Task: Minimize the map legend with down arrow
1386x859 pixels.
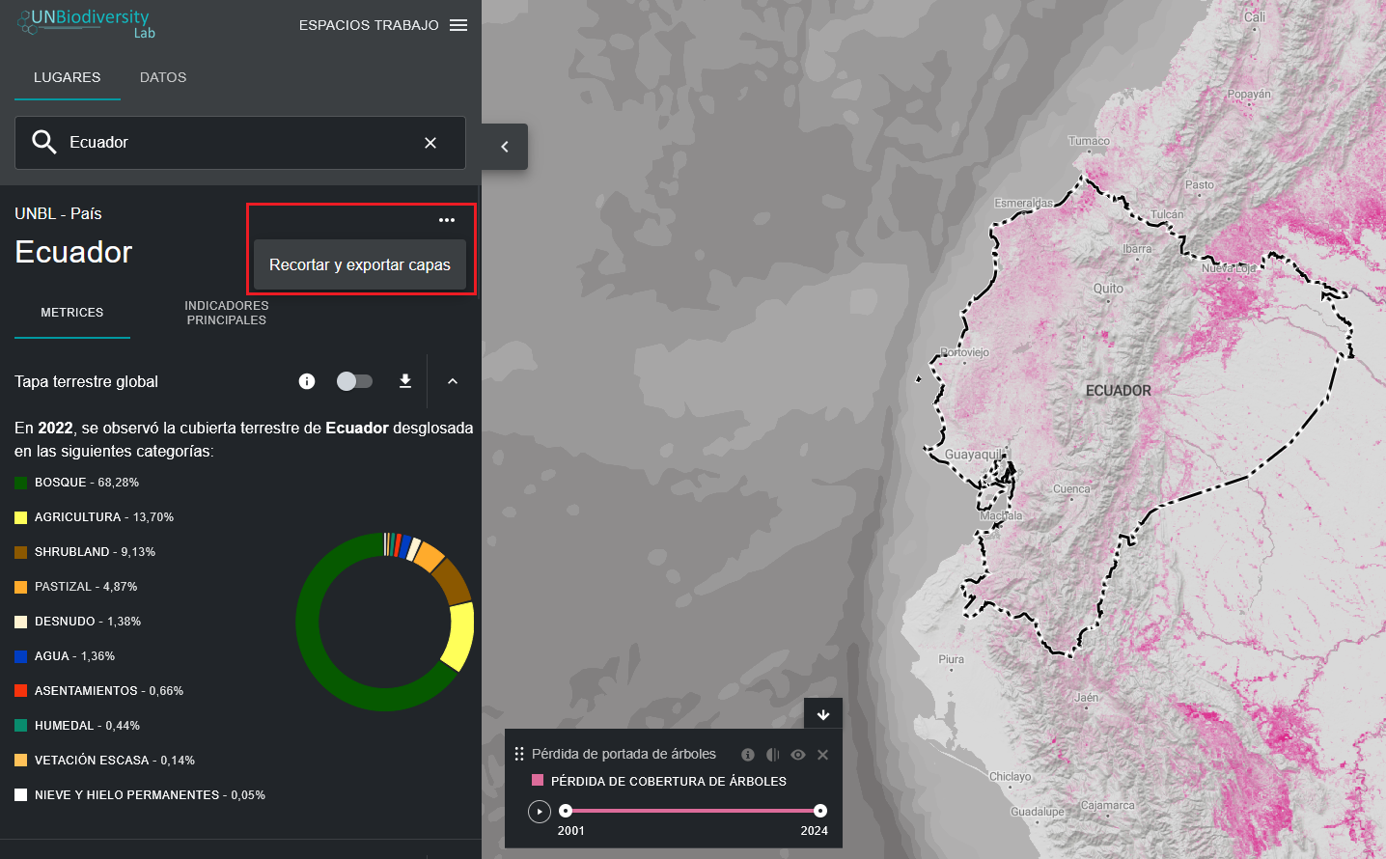Action: [x=823, y=714]
